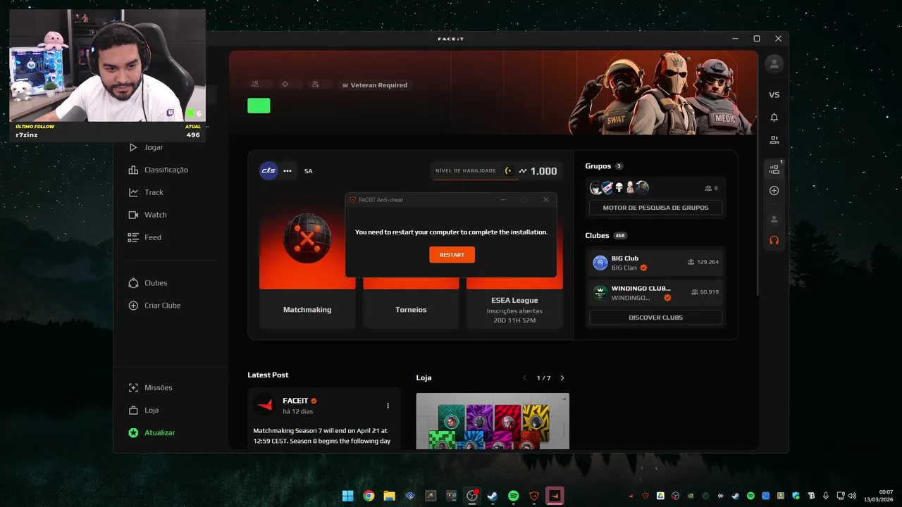The width and height of the screenshot is (902, 507).
Task: Open Classificação in the sidebar
Action: [166, 170]
